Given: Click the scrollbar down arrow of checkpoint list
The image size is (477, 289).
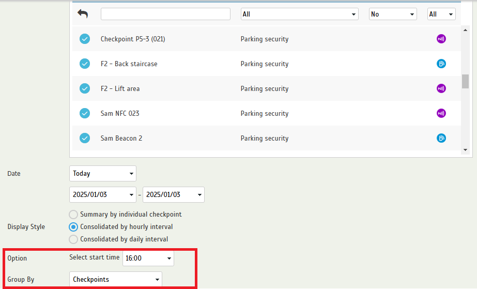Looking at the screenshot, I should 465,150.
